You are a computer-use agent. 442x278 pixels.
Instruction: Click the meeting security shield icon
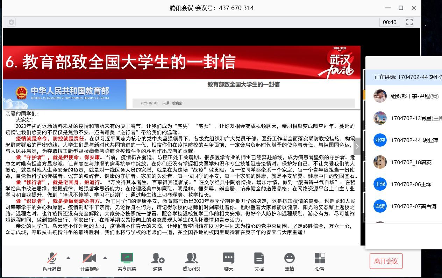[12, 22]
